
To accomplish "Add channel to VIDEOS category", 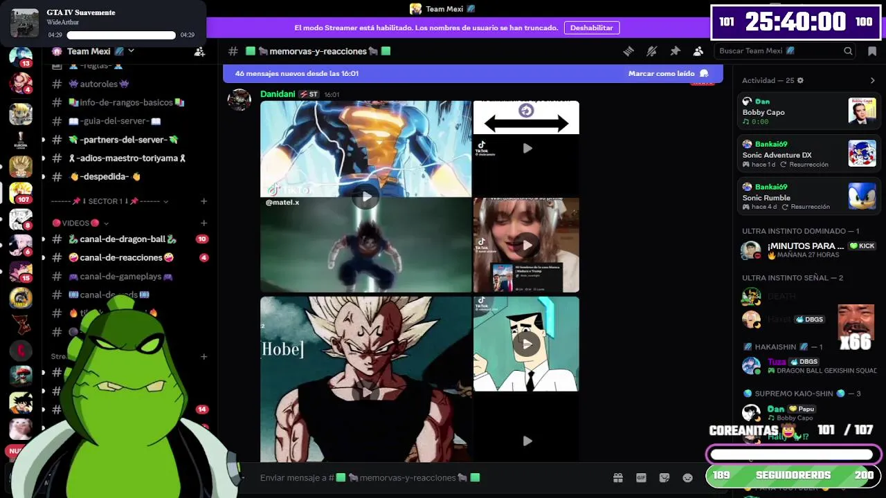I will 204,223.
